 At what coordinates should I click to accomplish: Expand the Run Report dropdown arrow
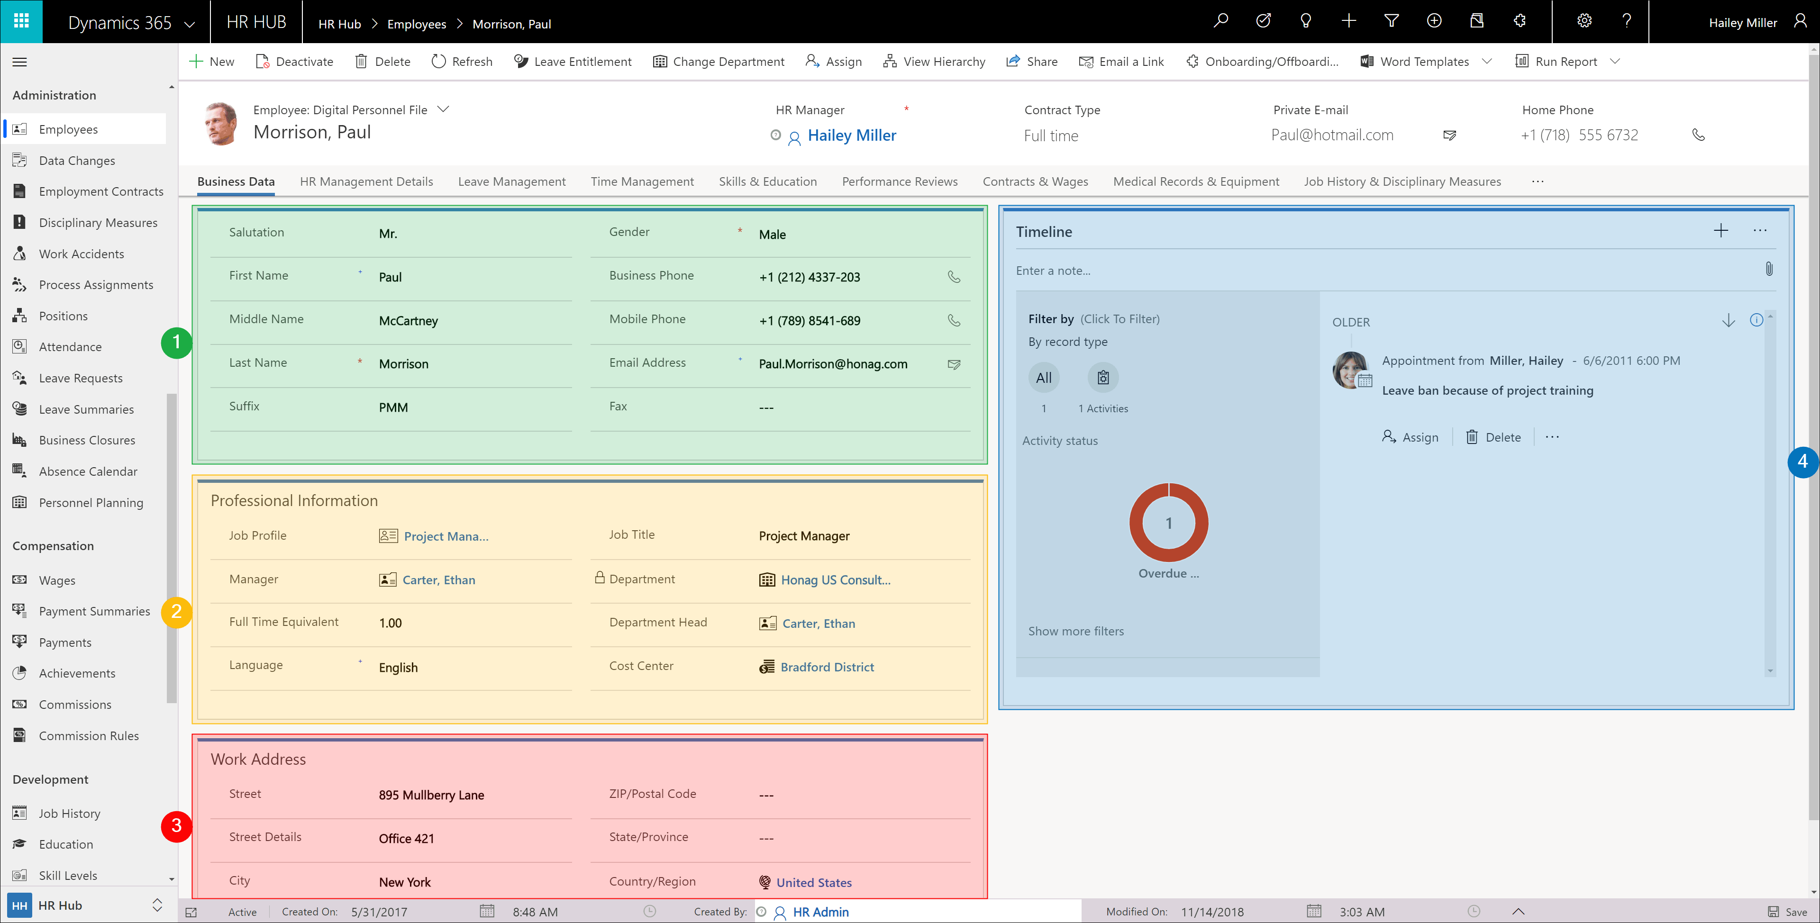pos(1614,62)
